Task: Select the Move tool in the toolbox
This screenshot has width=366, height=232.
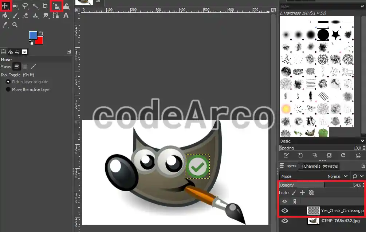Action: pyautogui.click(x=5, y=5)
